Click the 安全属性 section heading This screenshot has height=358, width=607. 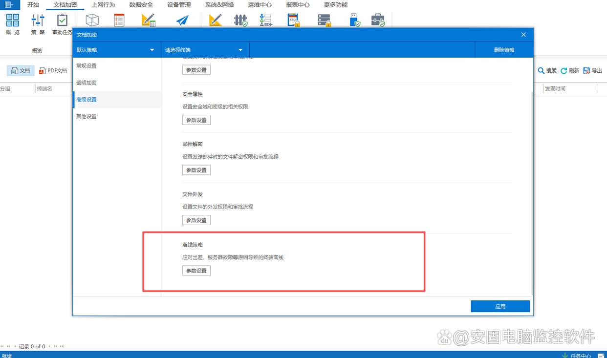point(192,94)
